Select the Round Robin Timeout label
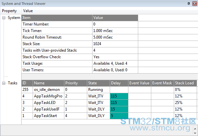Image resolution: width=198 pixels, height=136 pixels. 42,37
